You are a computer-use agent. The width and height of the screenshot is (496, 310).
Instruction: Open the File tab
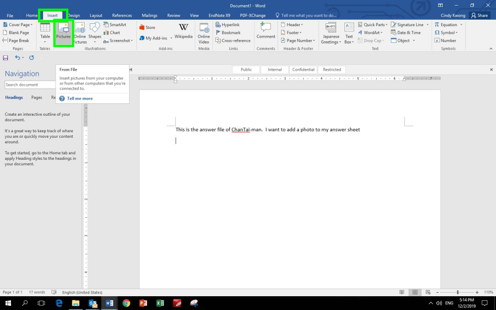[x=10, y=16]
